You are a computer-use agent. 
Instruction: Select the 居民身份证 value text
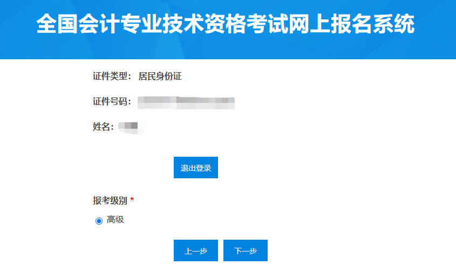click(160, 76)
